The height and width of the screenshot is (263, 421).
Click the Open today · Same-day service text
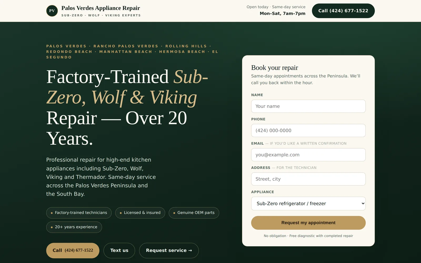pyautogui.click(x=276, y=7)
